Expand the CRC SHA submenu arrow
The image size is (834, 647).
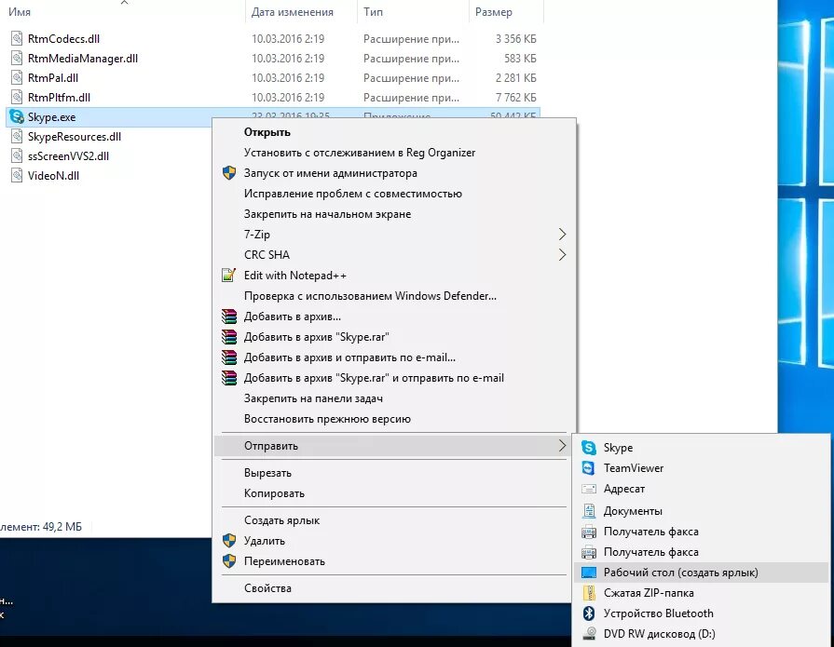click(562, 255)
